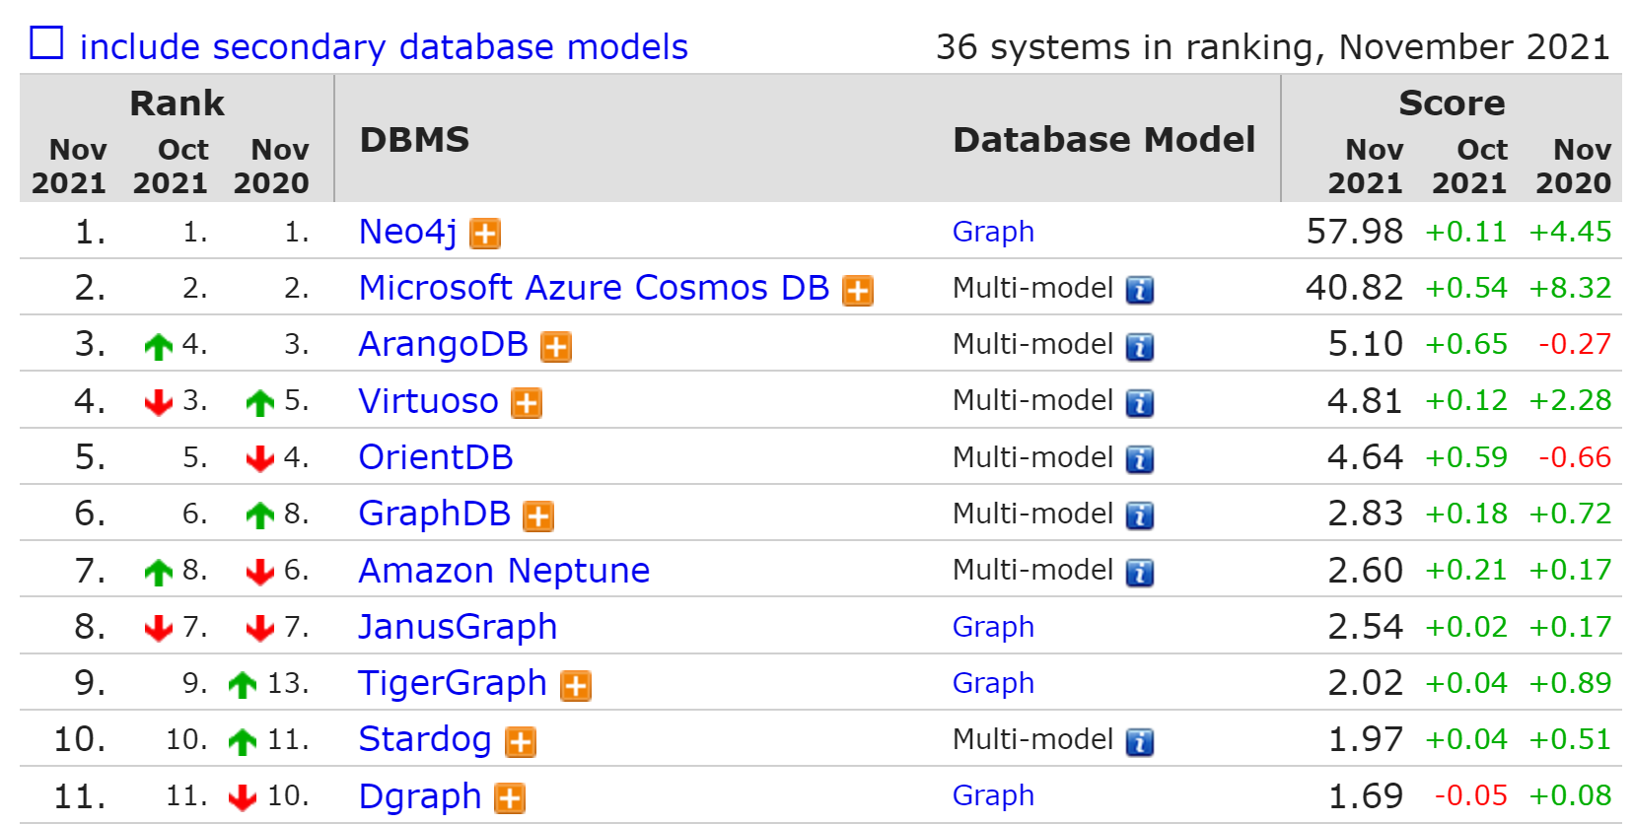
Task: Click the Graph model link in TigerGraph's row
Action: point(993,683)
